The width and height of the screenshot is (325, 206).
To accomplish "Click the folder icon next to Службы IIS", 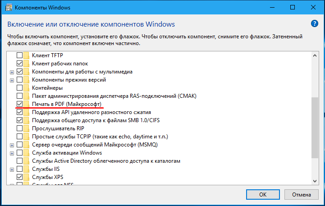I will (26, 169).
